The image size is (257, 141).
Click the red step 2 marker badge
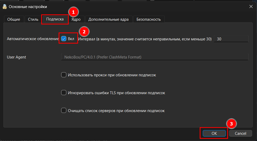(x=84, y=32)
